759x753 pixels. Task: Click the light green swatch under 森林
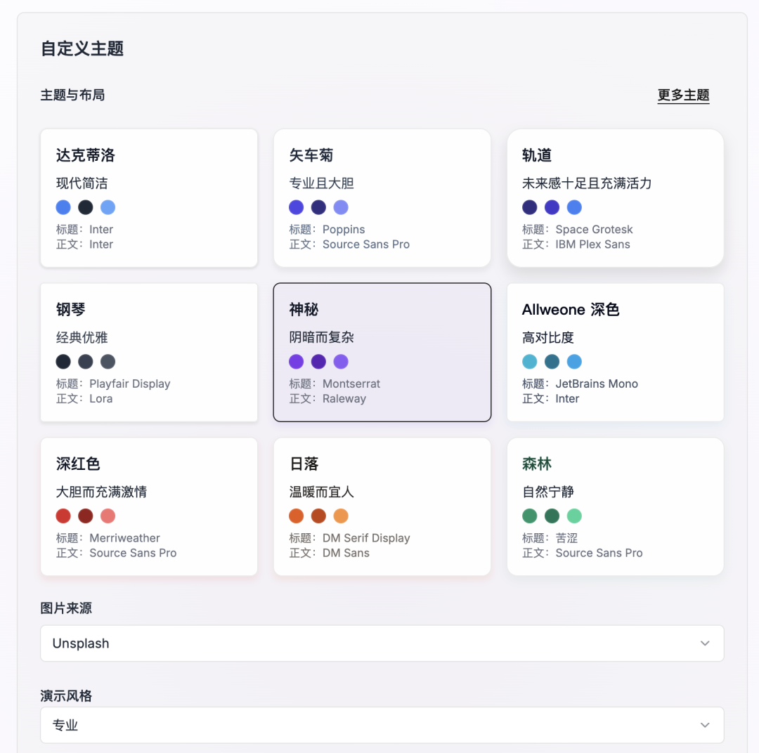coord(574,516)
